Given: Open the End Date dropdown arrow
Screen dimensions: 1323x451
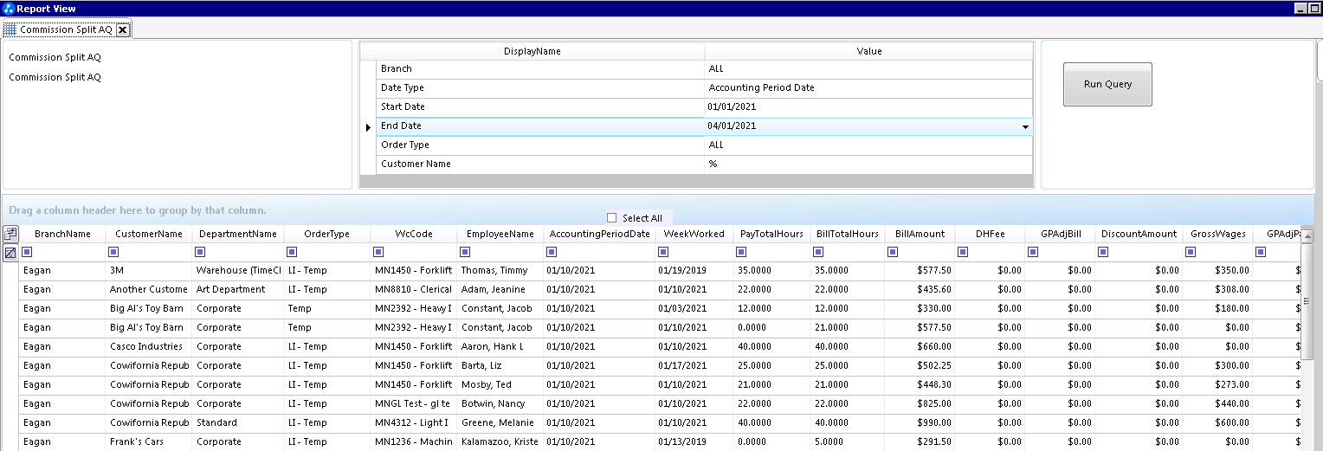Looking at the screenshot, I should tap(1025, 126).
